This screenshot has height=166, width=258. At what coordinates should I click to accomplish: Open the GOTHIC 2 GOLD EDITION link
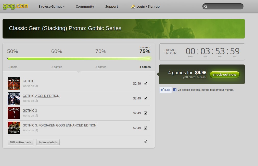[41, 96]
